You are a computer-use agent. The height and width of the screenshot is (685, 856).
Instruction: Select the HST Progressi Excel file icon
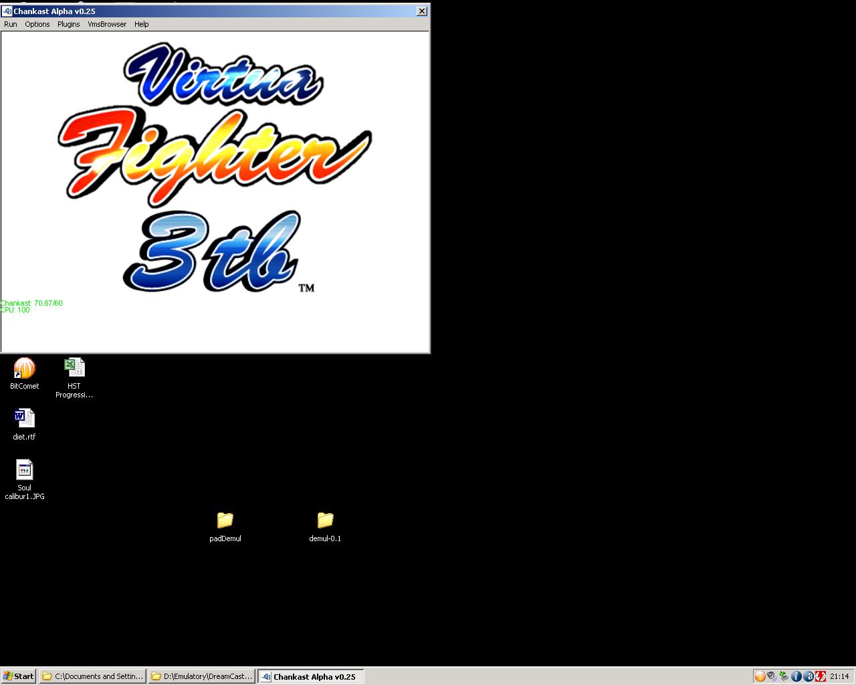pyautogui.click(x=74, y=369)
